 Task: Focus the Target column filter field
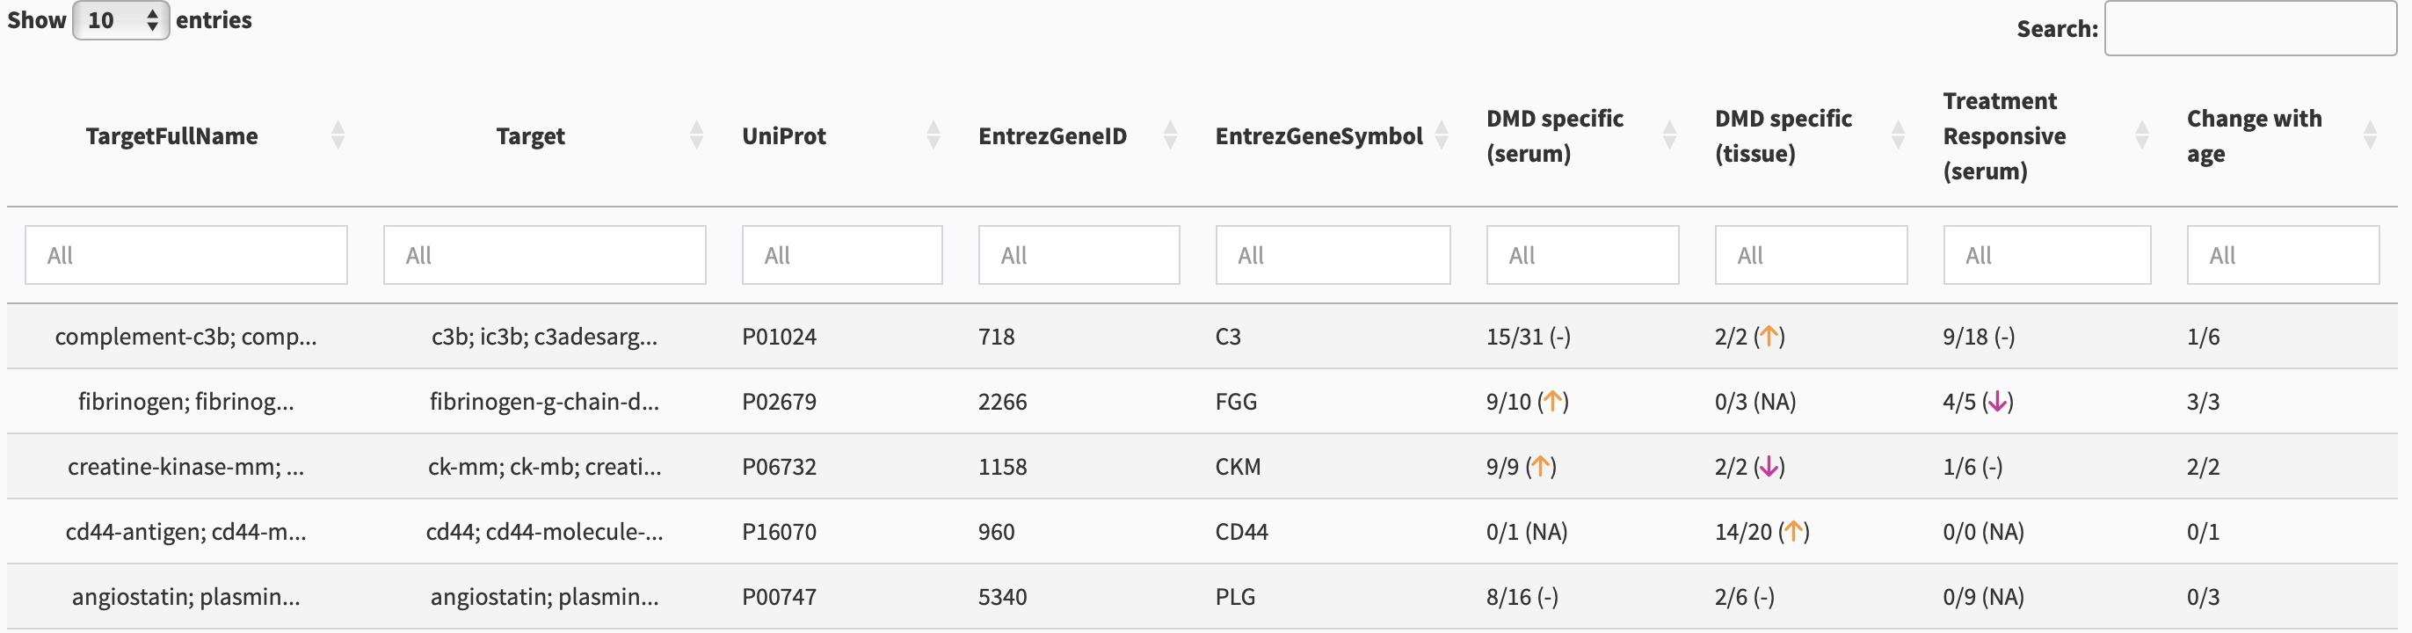(545, 255)
